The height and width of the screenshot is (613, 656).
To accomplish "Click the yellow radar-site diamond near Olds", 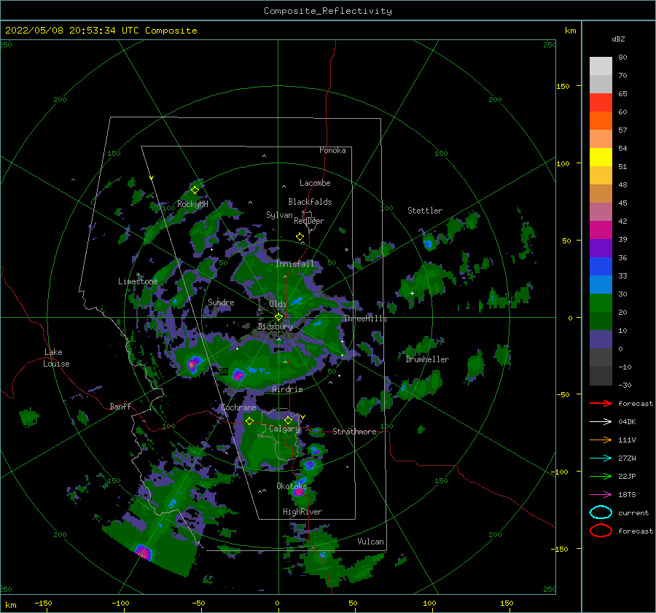I will [x=278, y=317].
